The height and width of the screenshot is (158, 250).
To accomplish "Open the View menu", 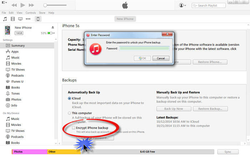I will 19,13.
